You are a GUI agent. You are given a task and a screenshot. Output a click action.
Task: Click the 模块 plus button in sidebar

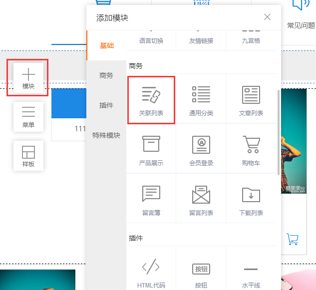coord(28,78)
